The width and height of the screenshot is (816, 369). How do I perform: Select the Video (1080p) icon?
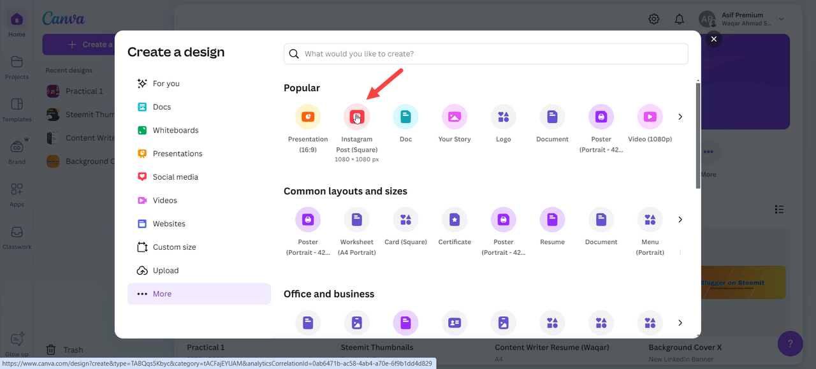coord(650,117)
